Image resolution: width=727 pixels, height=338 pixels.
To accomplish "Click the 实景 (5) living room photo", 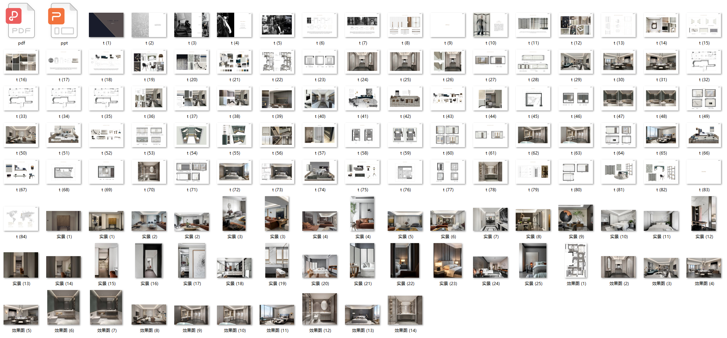I will tap(405, 221).
